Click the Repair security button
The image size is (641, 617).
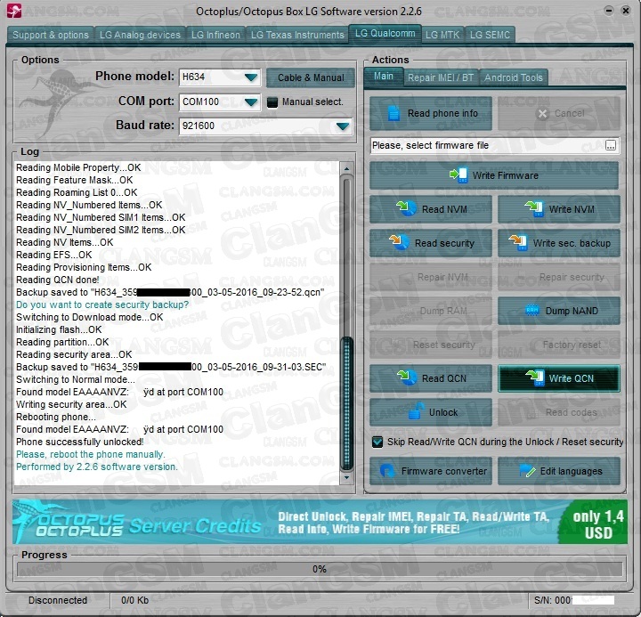(559, 277)
